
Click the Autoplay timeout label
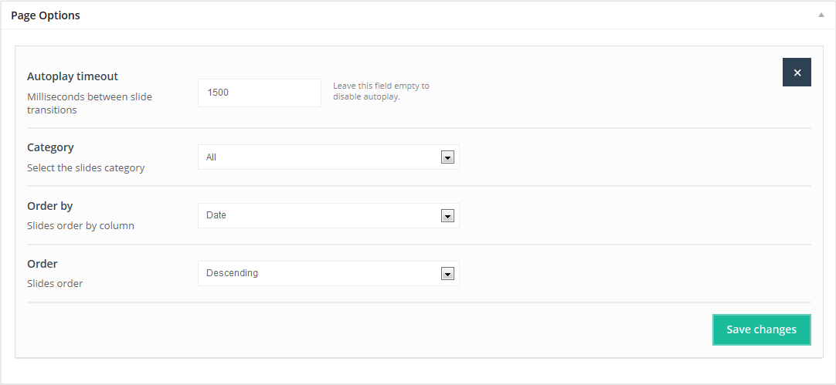[x=73, y=76]
